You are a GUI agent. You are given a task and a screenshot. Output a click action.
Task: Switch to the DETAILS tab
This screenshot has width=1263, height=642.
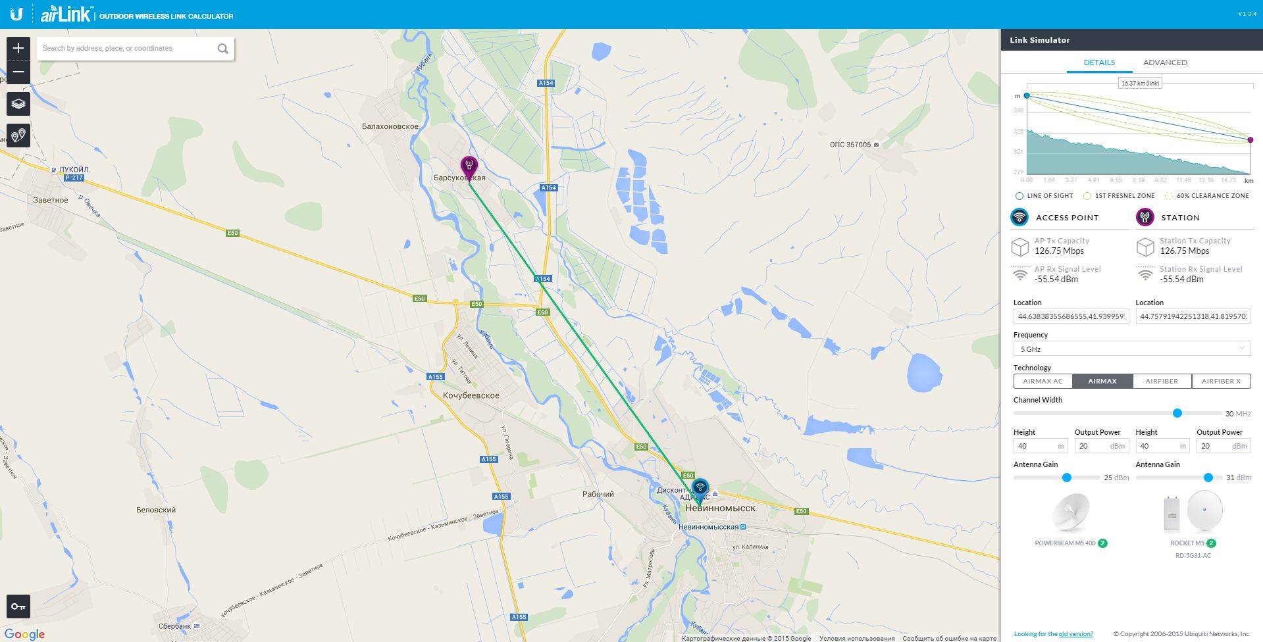pos(1099,62)
